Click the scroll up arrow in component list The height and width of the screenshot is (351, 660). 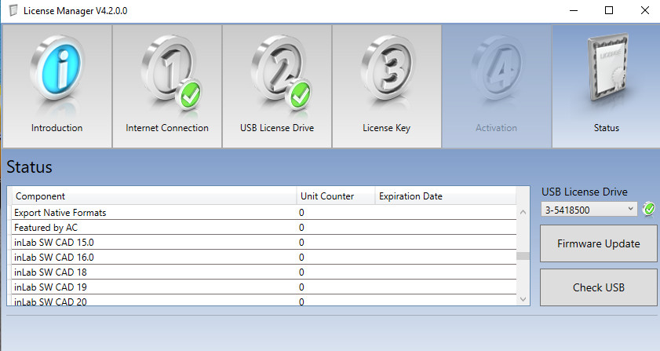(x=523, y=212)
